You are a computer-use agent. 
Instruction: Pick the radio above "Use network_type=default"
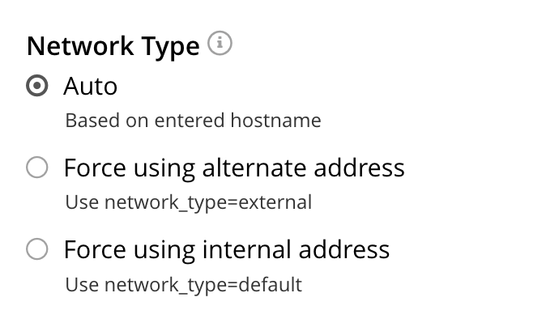point(37,249)
